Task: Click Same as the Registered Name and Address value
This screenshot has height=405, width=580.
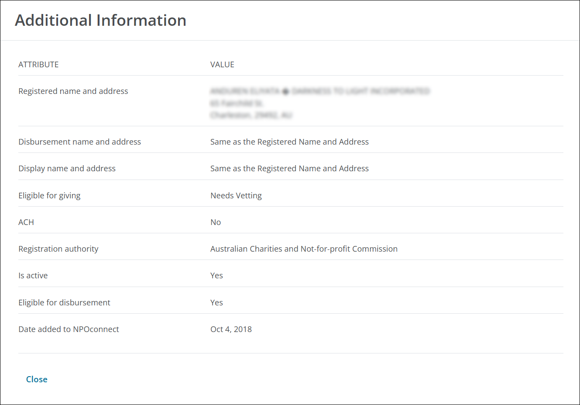Action: click(289, 142)
